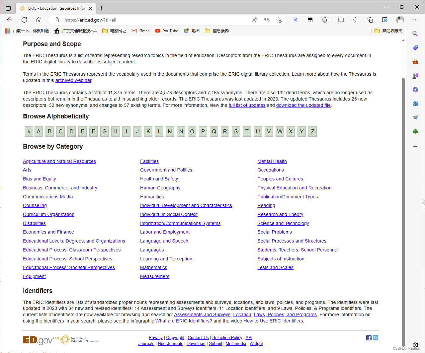Open Assessments and Surveys identifiers
Viewport: 425px width, 353px height.
(x=202, y=315)
